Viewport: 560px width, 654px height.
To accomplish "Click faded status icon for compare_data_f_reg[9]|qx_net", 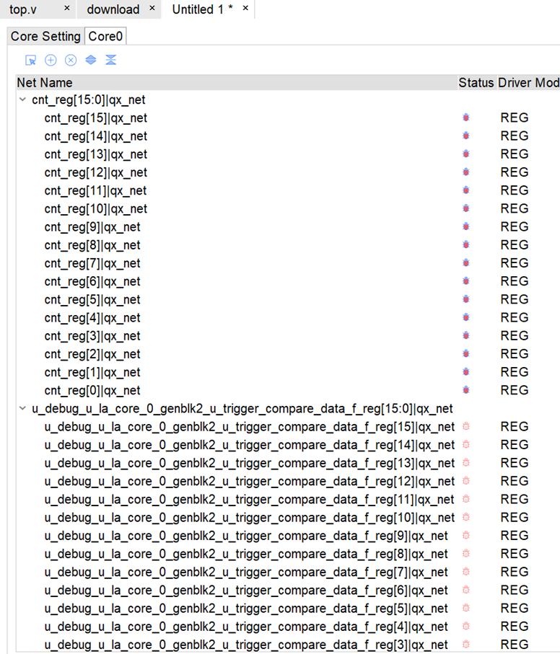I will (466, 535).
